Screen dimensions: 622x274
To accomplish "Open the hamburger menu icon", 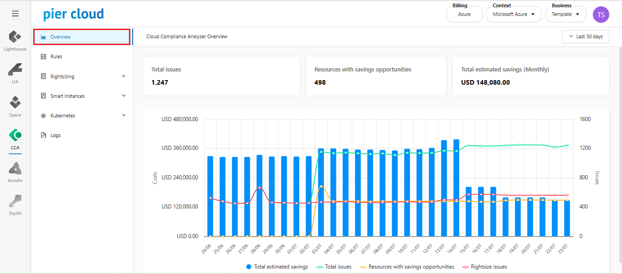I will 15,14.
